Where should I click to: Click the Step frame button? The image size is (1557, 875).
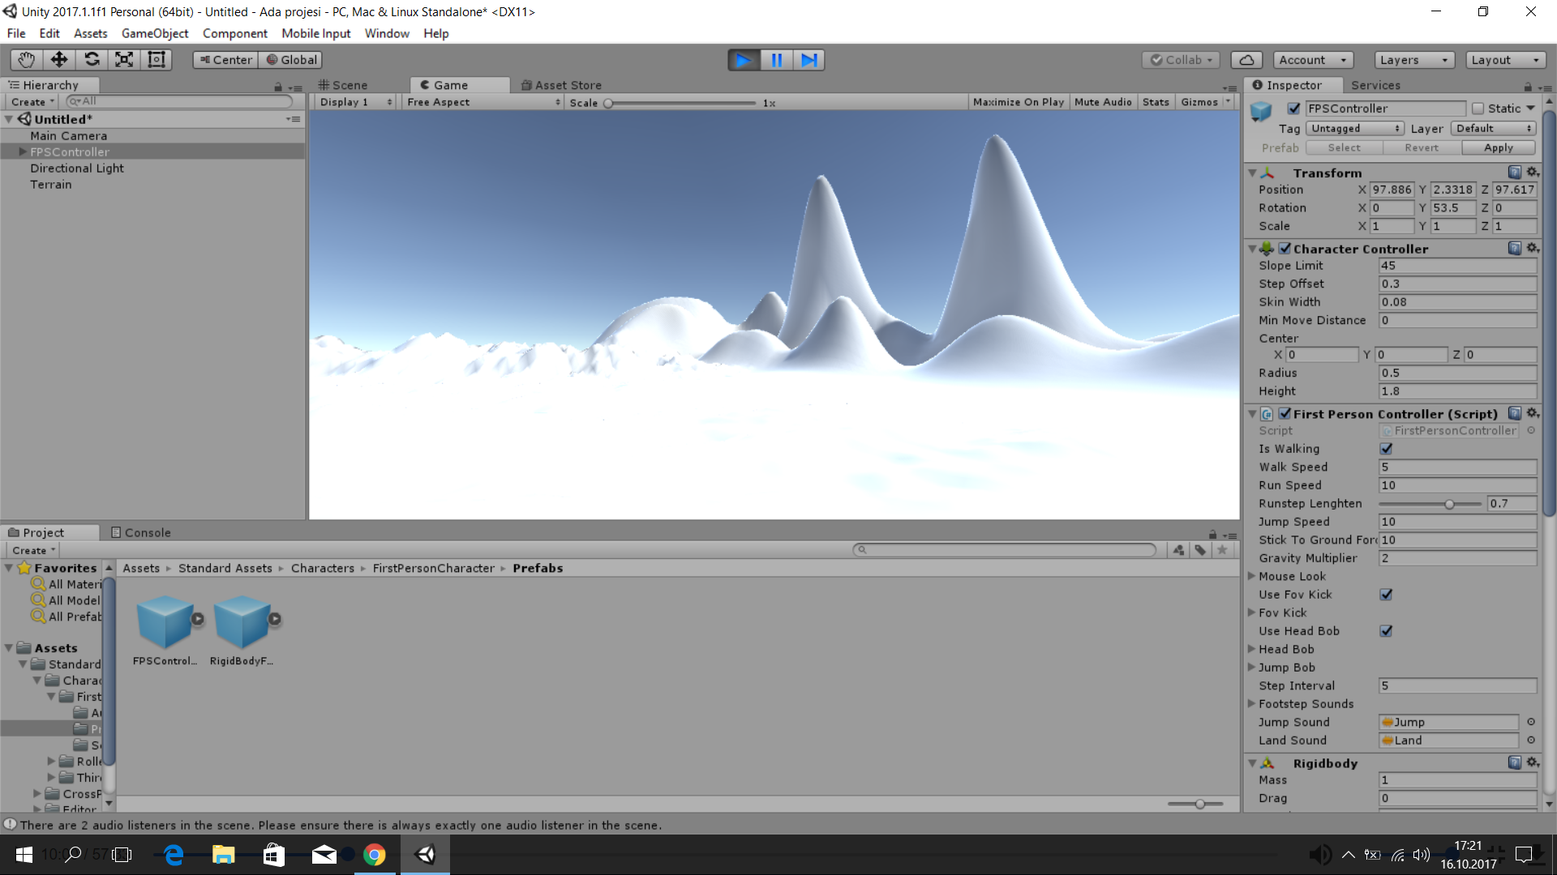pos(809,60)
